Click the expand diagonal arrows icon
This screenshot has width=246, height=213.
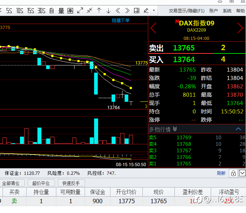pos(80,11)
